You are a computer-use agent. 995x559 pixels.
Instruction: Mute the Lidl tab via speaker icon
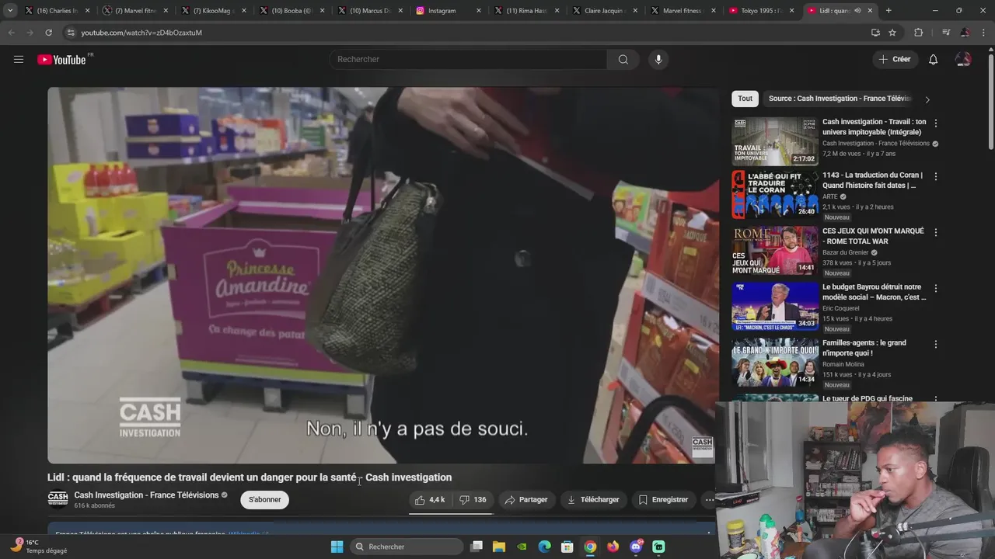pyautogui.click(x=857, y=11)
